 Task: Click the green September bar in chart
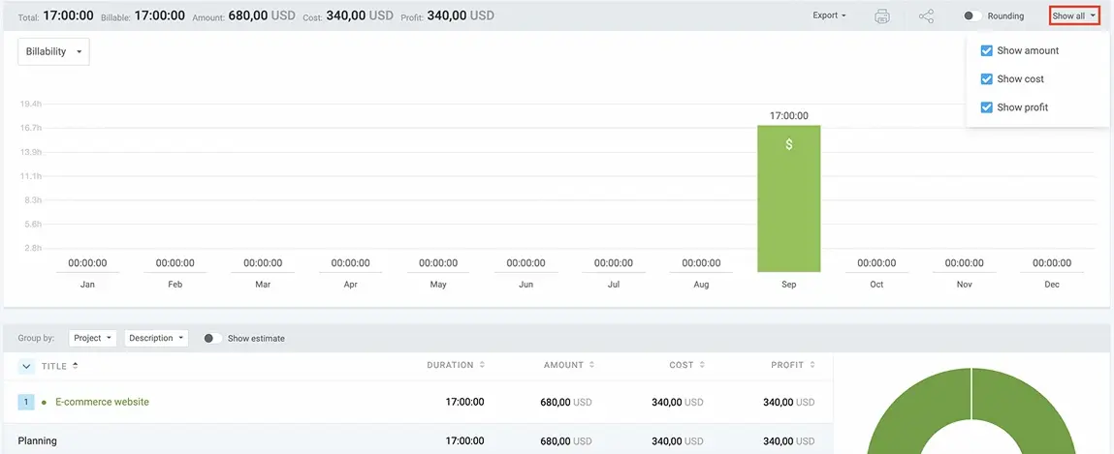788,198
